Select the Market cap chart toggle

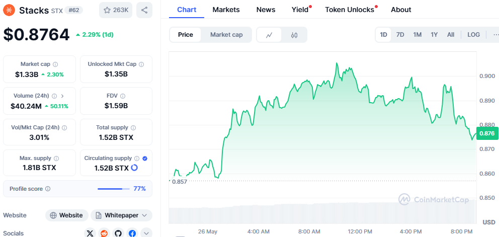[x=226, y=35]
